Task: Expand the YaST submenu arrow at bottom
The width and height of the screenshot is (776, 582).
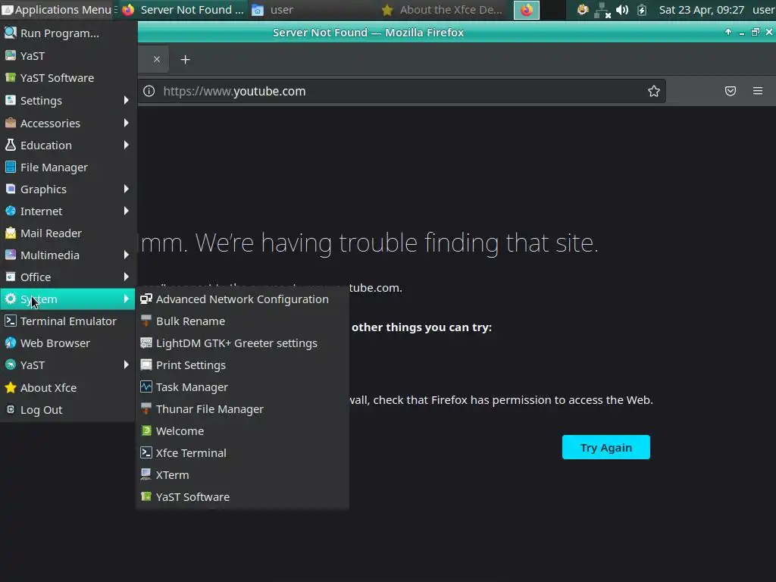Action: 127,365
